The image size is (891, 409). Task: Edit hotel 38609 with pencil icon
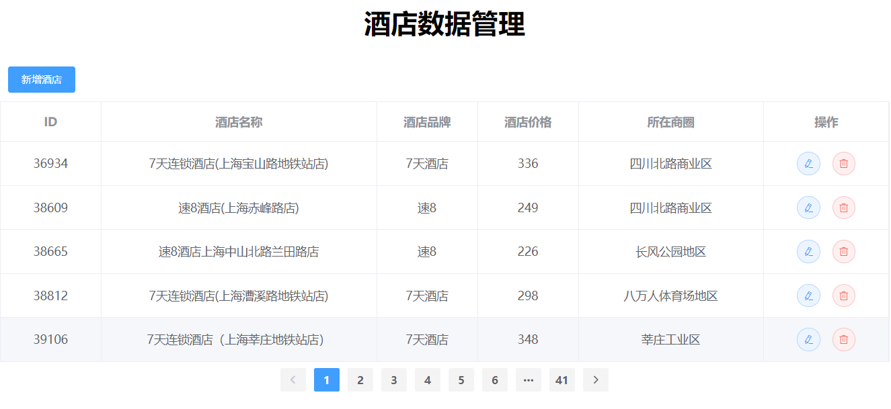808,208
